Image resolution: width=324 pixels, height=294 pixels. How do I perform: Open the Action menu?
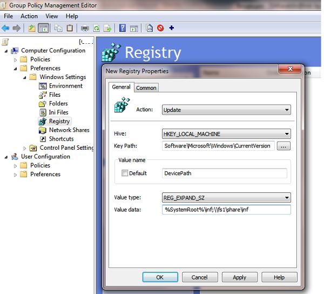[x=29, y=16]
